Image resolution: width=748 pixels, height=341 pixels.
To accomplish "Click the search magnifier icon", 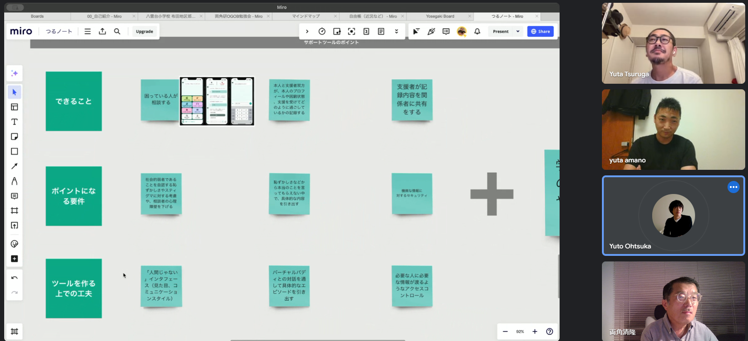I will point(117,32).
